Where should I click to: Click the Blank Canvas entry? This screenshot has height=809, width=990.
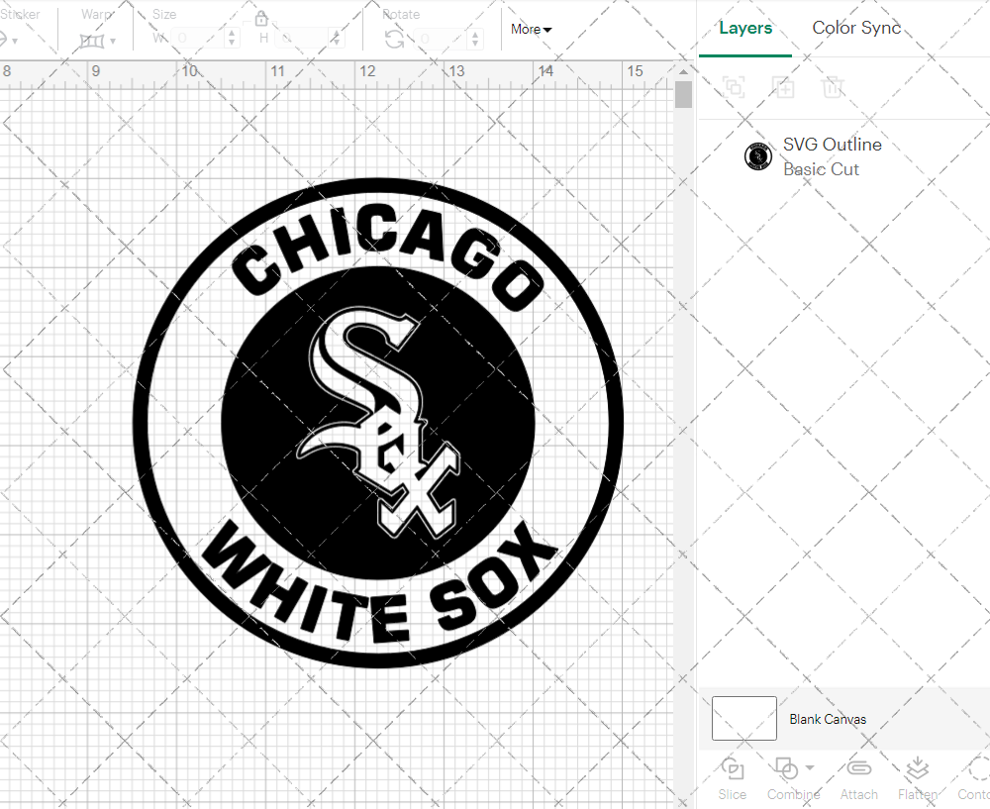(828, 719)
